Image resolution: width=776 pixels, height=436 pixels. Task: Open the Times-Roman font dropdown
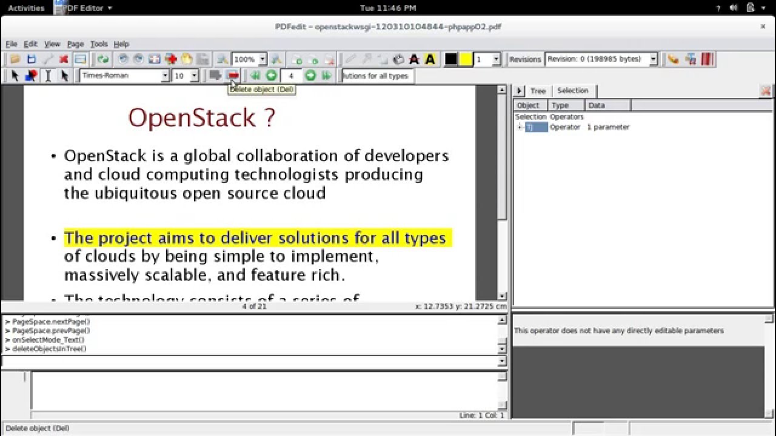coord(164,76)
